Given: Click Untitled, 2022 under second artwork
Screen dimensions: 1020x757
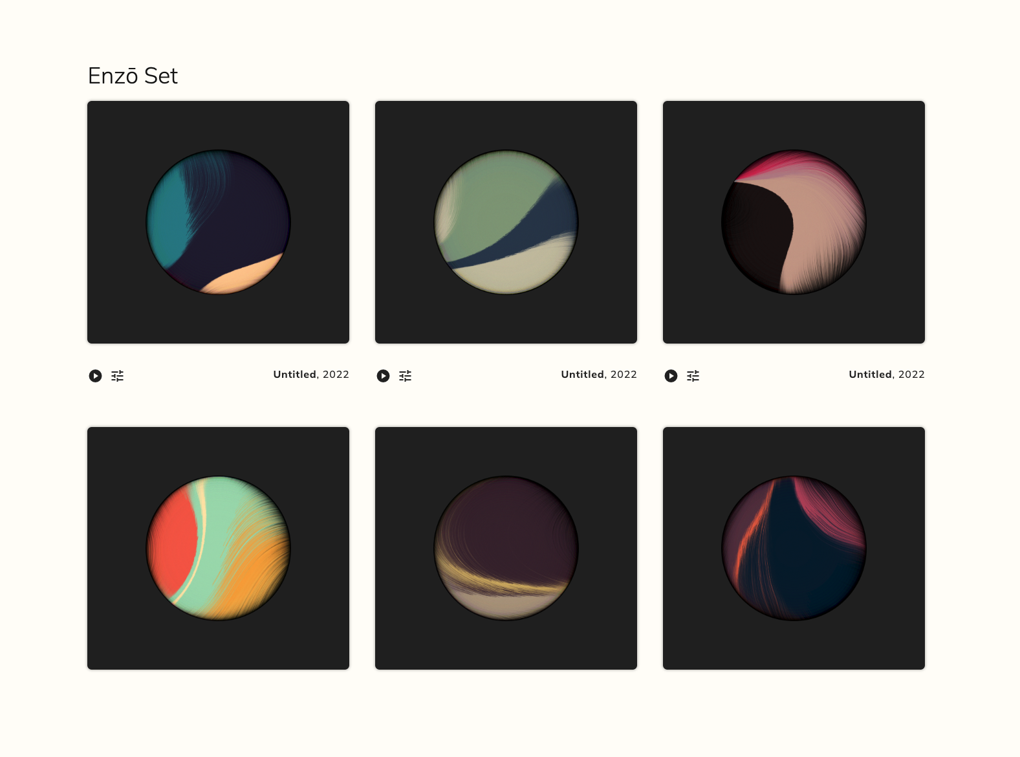Looking at the screenshot, I should tap(599, 375).
